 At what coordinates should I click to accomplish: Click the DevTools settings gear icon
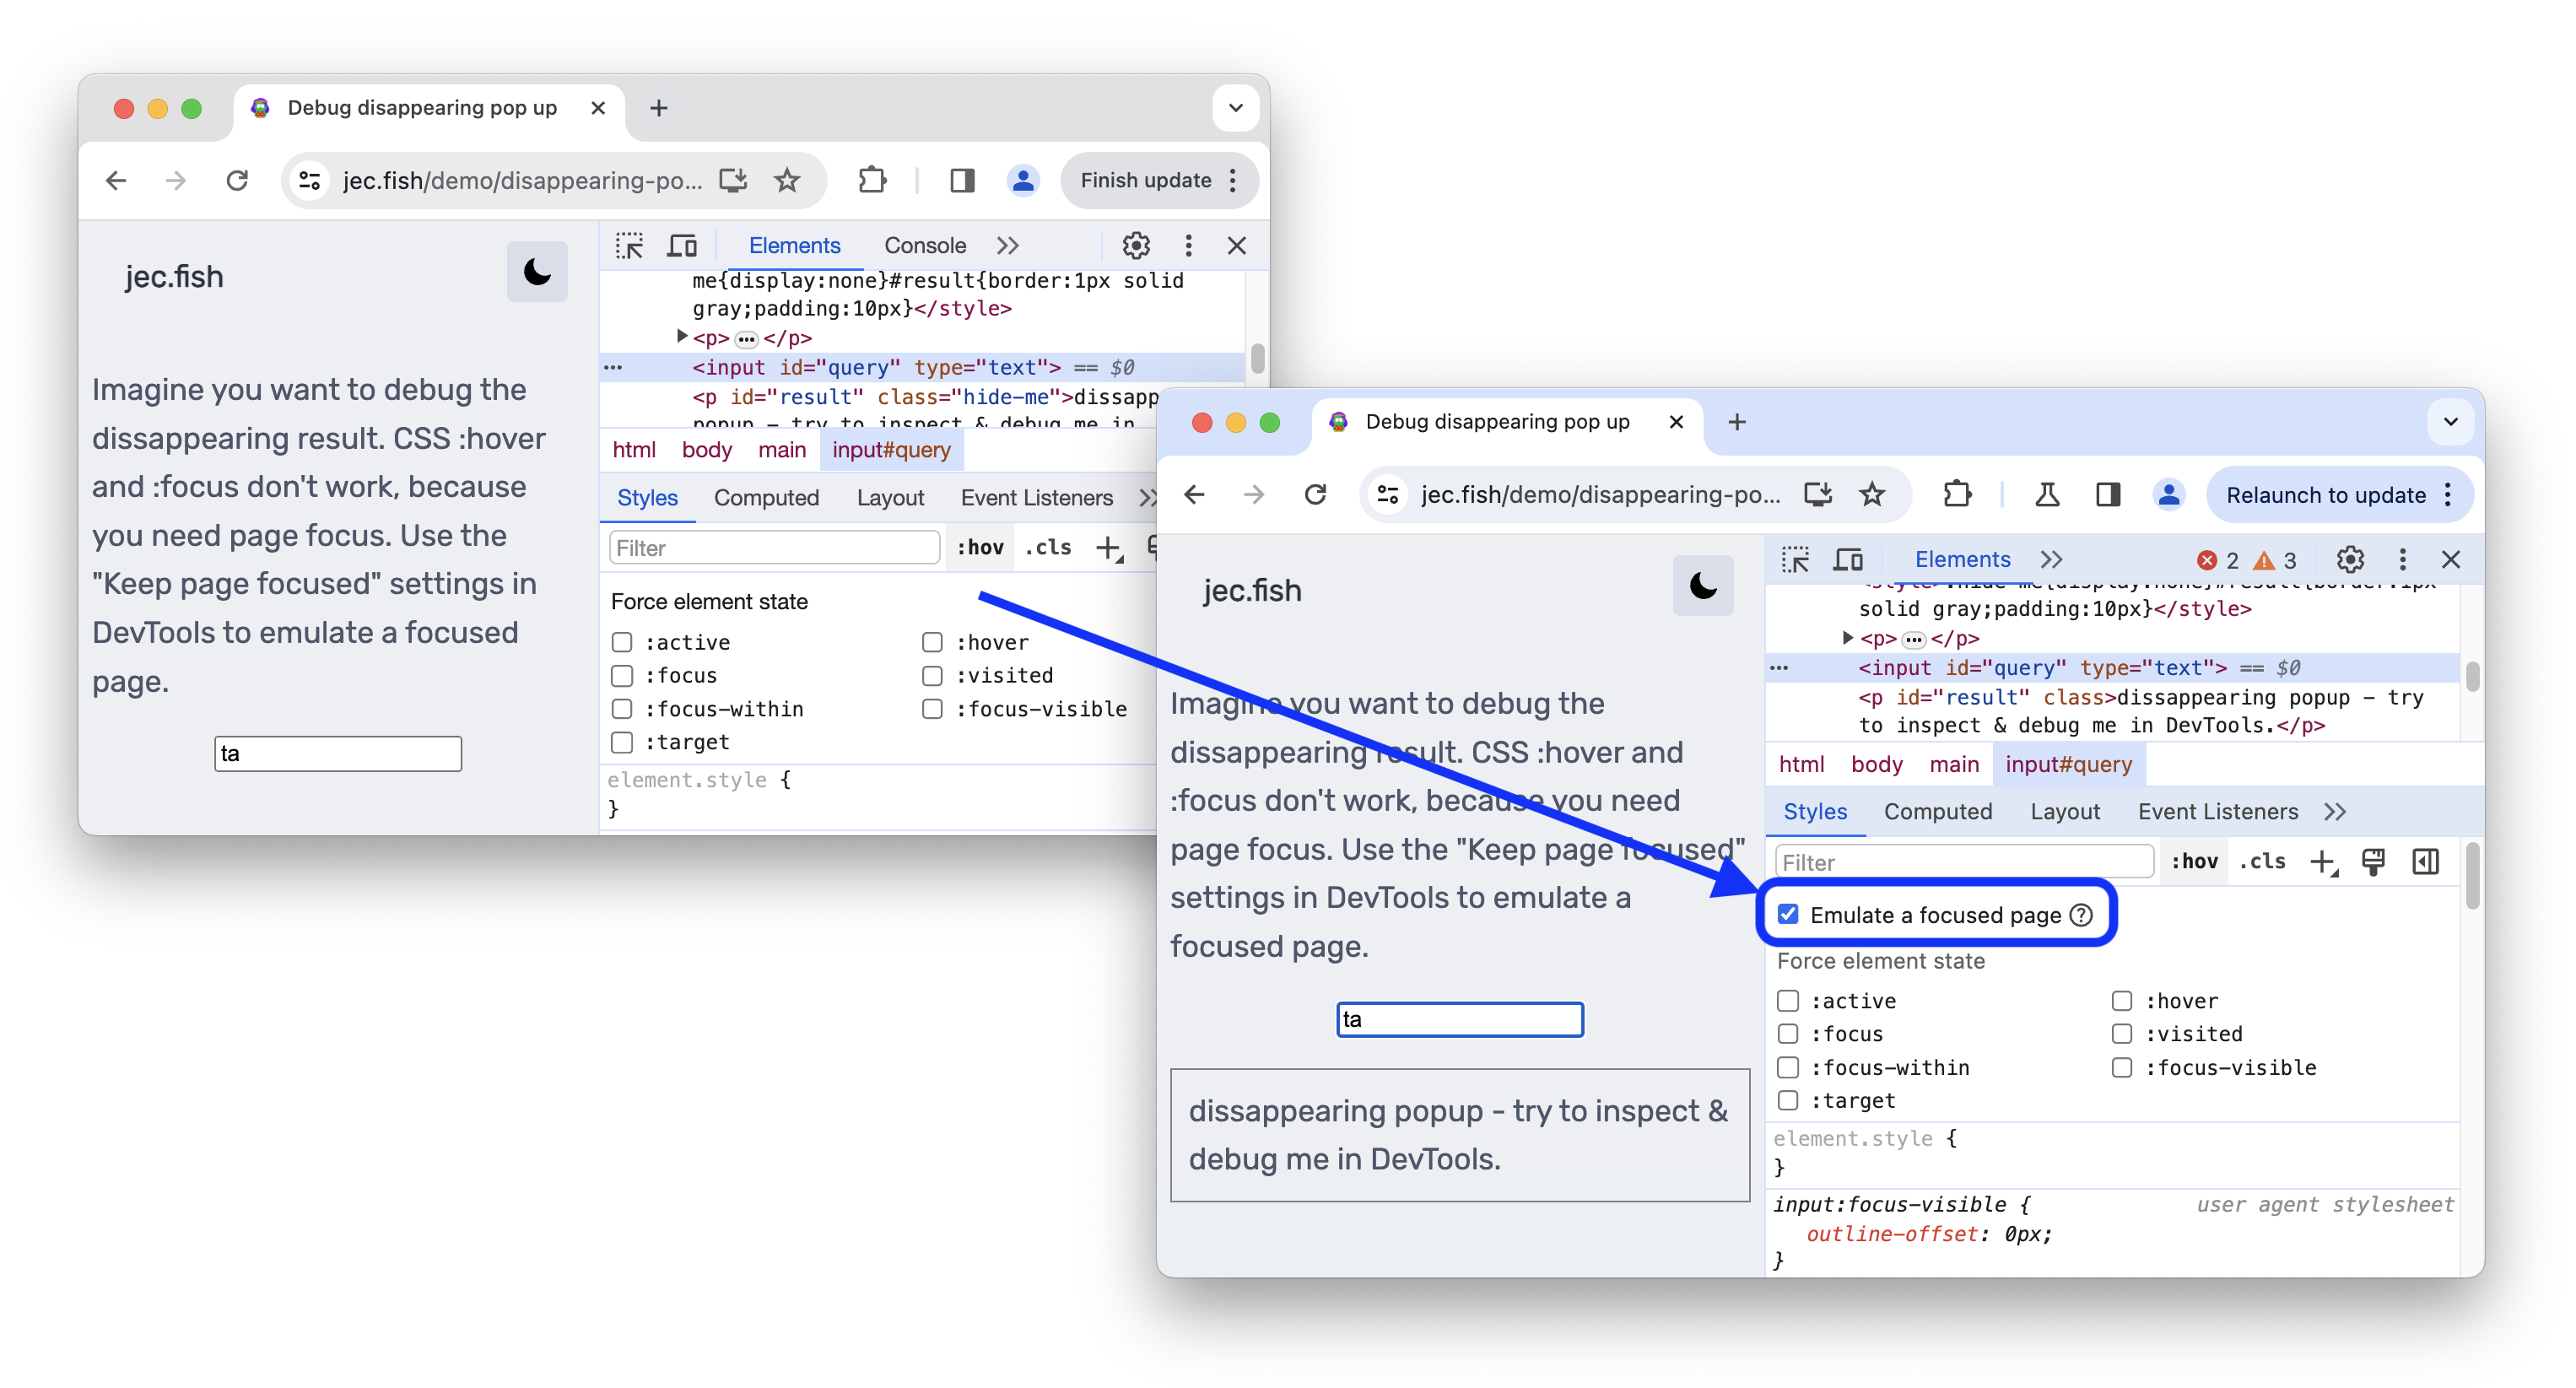point(2352,560)
